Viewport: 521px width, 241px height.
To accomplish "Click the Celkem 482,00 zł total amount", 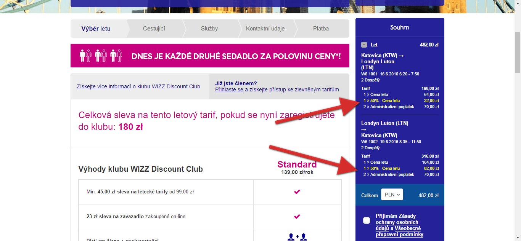I will pos(428,195).
